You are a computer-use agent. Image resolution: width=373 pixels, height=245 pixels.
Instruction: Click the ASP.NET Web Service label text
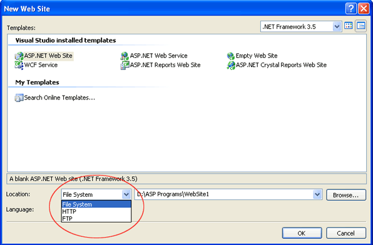pyautogui.click(x=159, y=56)
